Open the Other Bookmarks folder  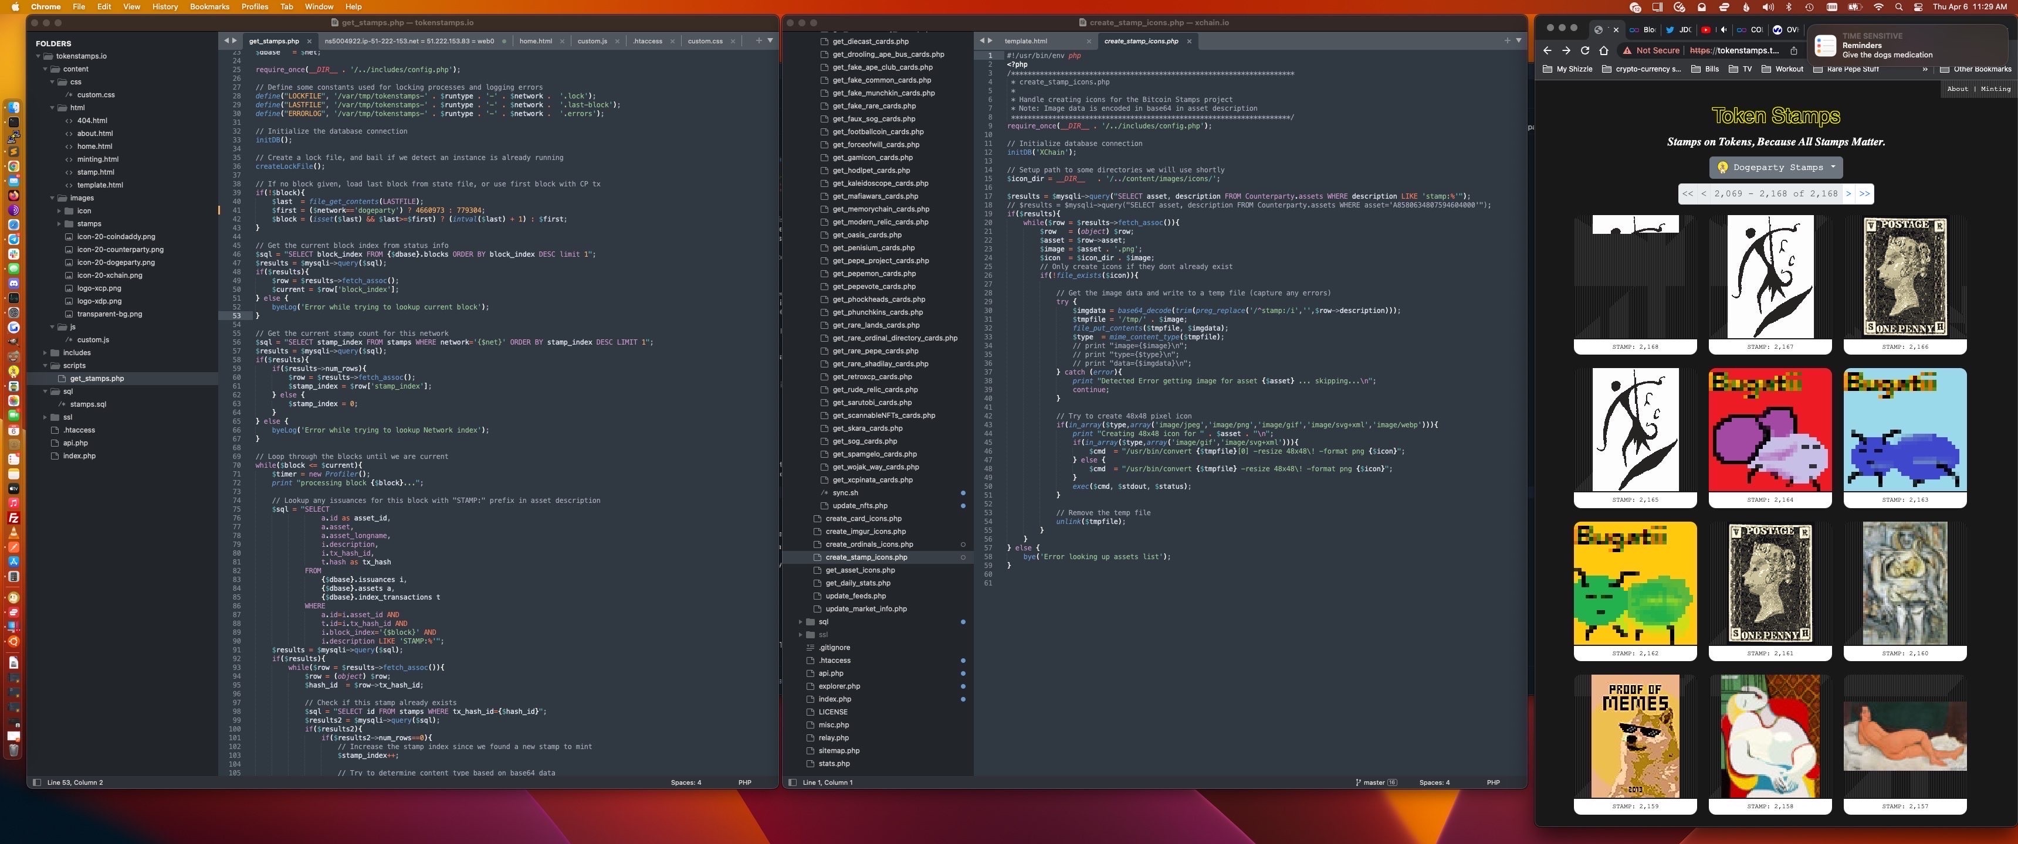(1975, 69)
